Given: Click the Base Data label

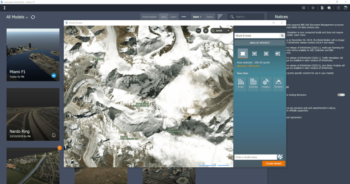Looking at the screenshot, I should tap(242, 73).
